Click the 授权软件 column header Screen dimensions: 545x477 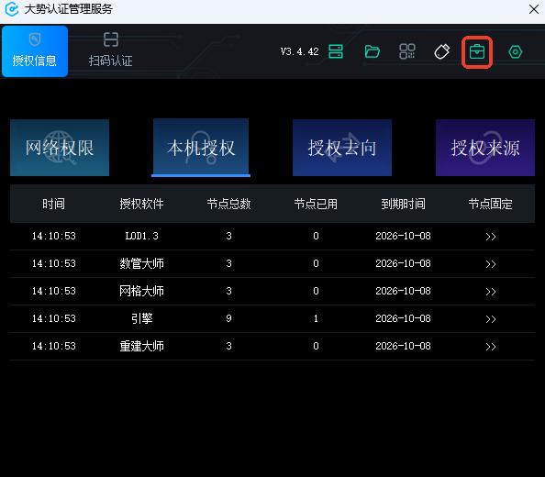[141, 204]
